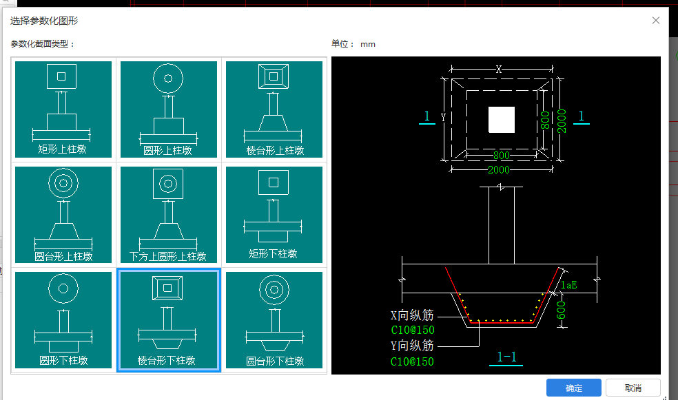Click the 单位 mm unit label
This screenshot has height=400, width=678.
click(x=353, y=43)
